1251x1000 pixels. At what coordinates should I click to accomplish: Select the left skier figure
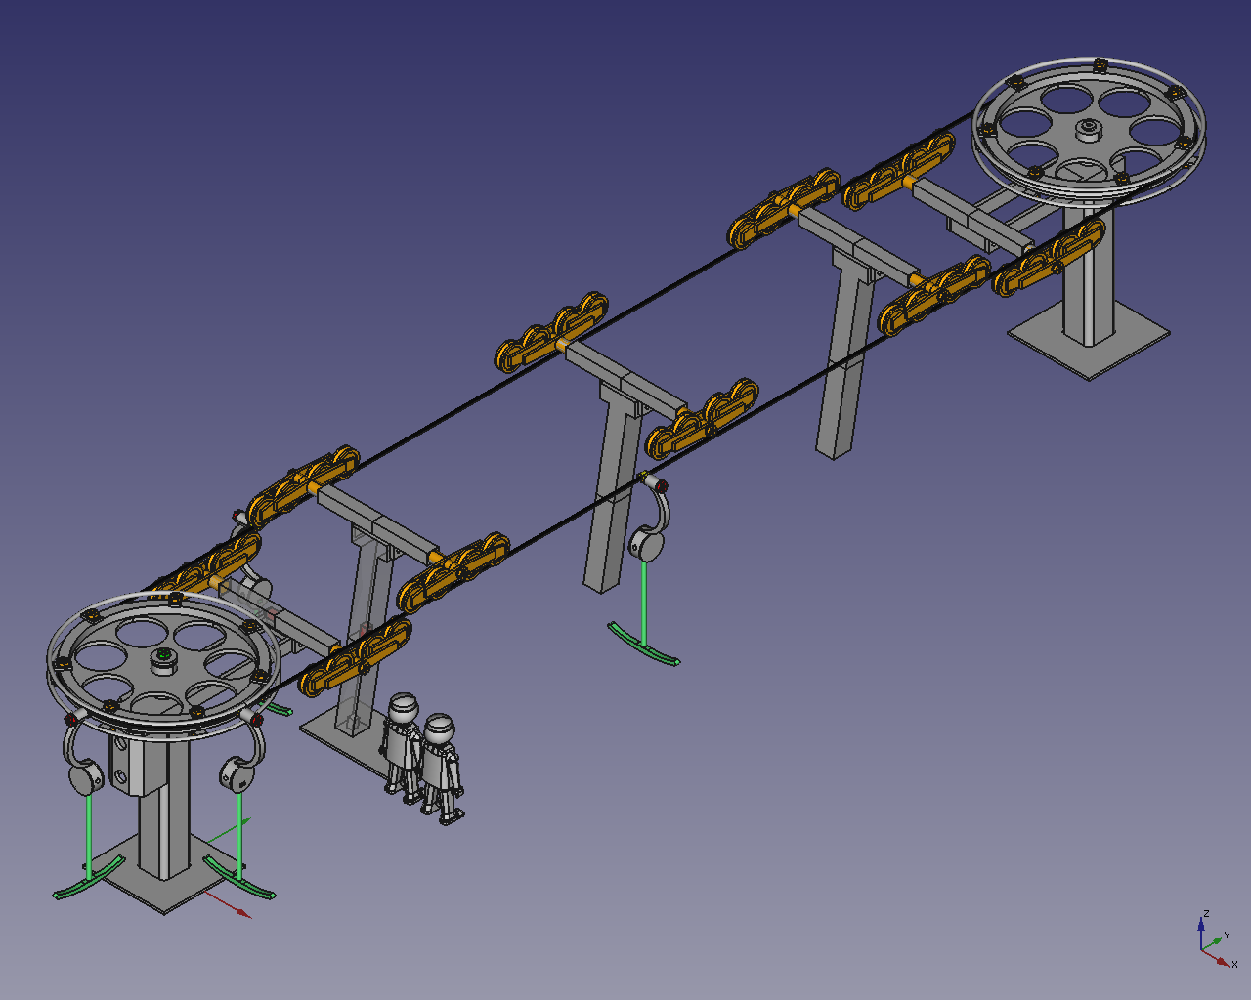[x=401, y=747]
